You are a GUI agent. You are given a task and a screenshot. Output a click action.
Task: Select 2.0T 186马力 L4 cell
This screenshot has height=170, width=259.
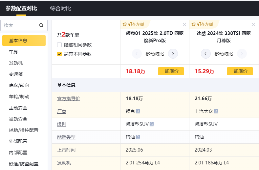[x=224, y=163]
